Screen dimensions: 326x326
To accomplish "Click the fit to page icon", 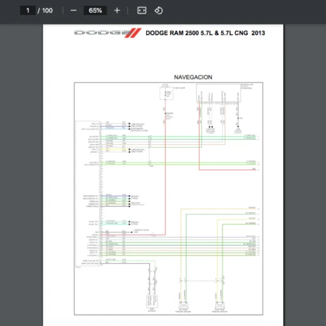I will click(141, 10).
